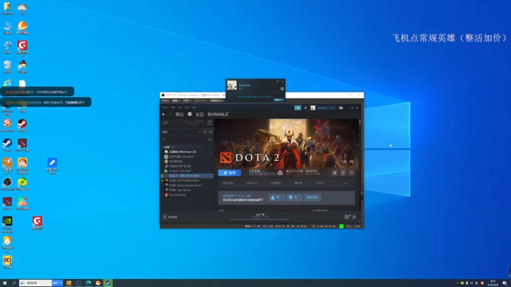Click the thumbs-up recommend button

[x=277, y=198]
